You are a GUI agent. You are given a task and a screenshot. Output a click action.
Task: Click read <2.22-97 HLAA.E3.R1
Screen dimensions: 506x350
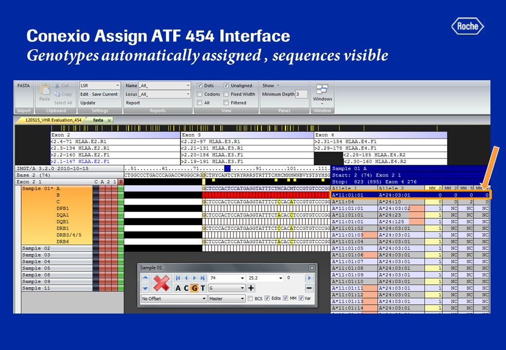click(247, 141)
